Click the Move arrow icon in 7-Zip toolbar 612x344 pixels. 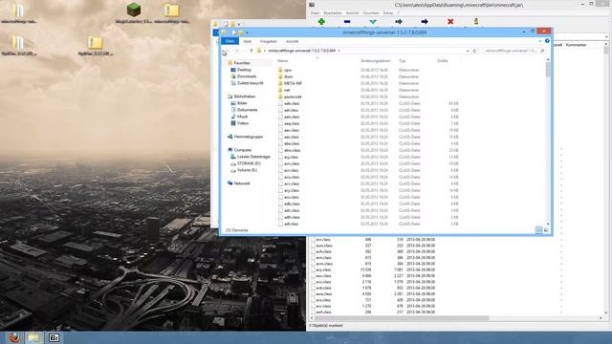(x=425, y=21)
